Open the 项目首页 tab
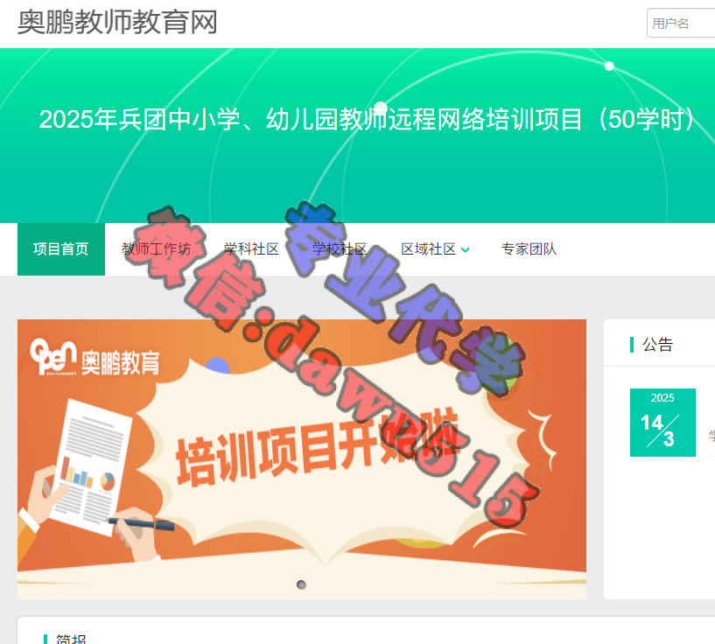715x644 pixels. tap(61, 248)
